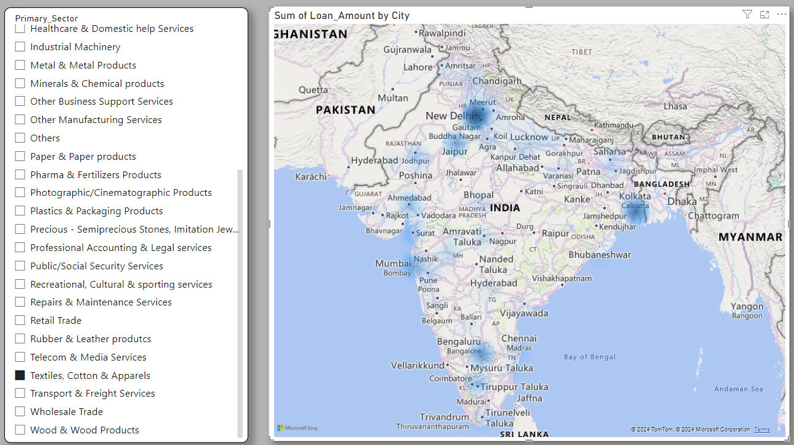
Task: Click the Chennai label on the map
Action: coord(519,338)
